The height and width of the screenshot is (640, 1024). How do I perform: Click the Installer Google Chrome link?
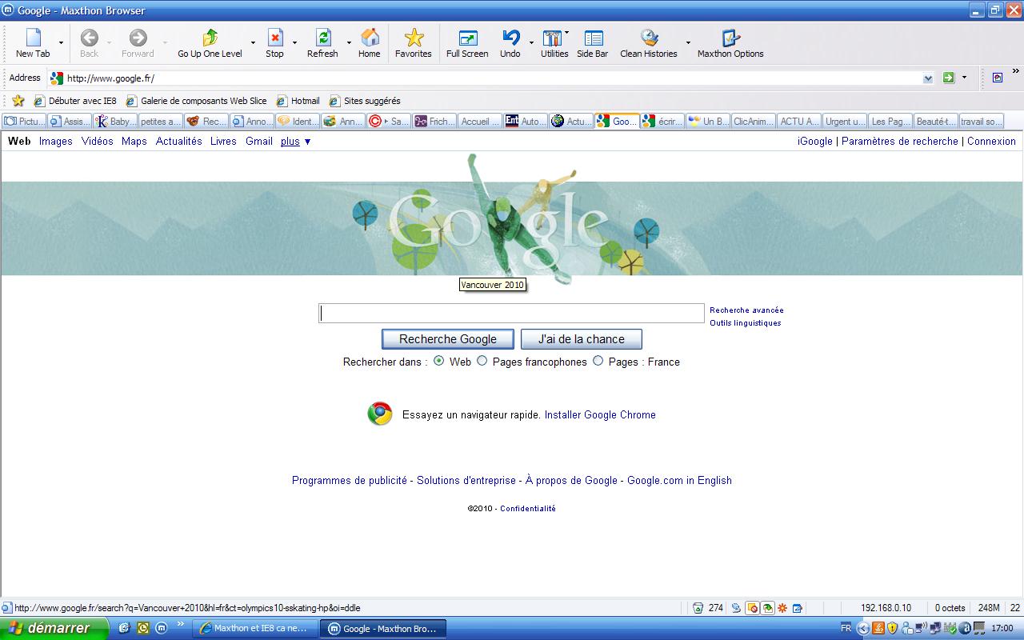600,414
